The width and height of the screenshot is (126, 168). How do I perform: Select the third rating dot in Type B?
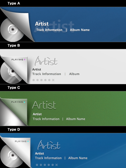coord(41,80)
